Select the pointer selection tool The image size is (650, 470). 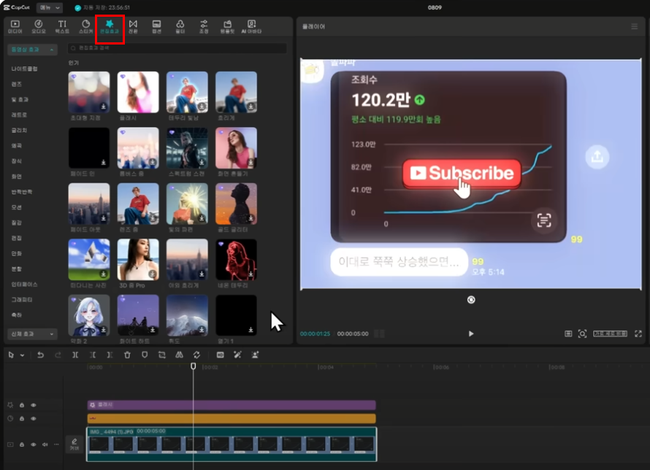click(x=11, y=355)
